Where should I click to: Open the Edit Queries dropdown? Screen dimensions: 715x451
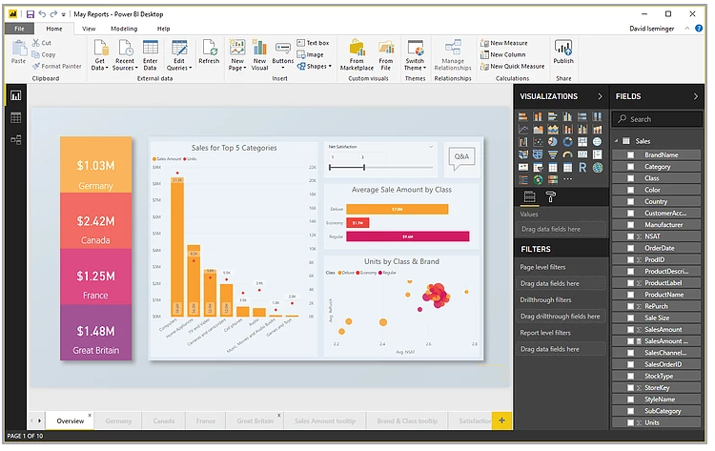179,54
